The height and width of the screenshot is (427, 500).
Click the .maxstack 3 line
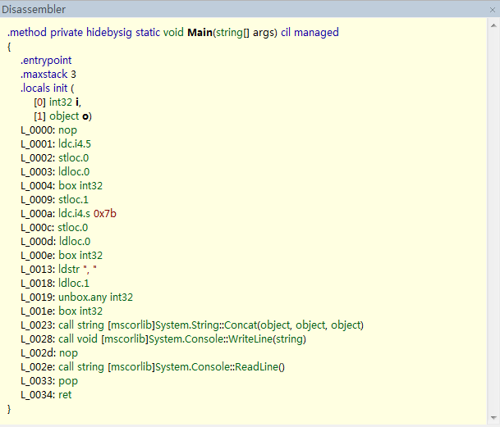point(48,75)
